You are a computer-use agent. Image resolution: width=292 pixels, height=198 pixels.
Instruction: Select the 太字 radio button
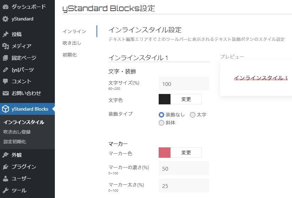193,115
